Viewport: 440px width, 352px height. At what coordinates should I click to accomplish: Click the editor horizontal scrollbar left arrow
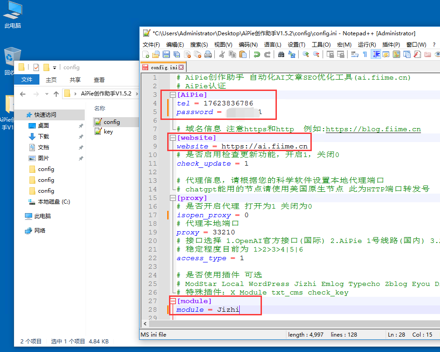[x=145, y=323]
